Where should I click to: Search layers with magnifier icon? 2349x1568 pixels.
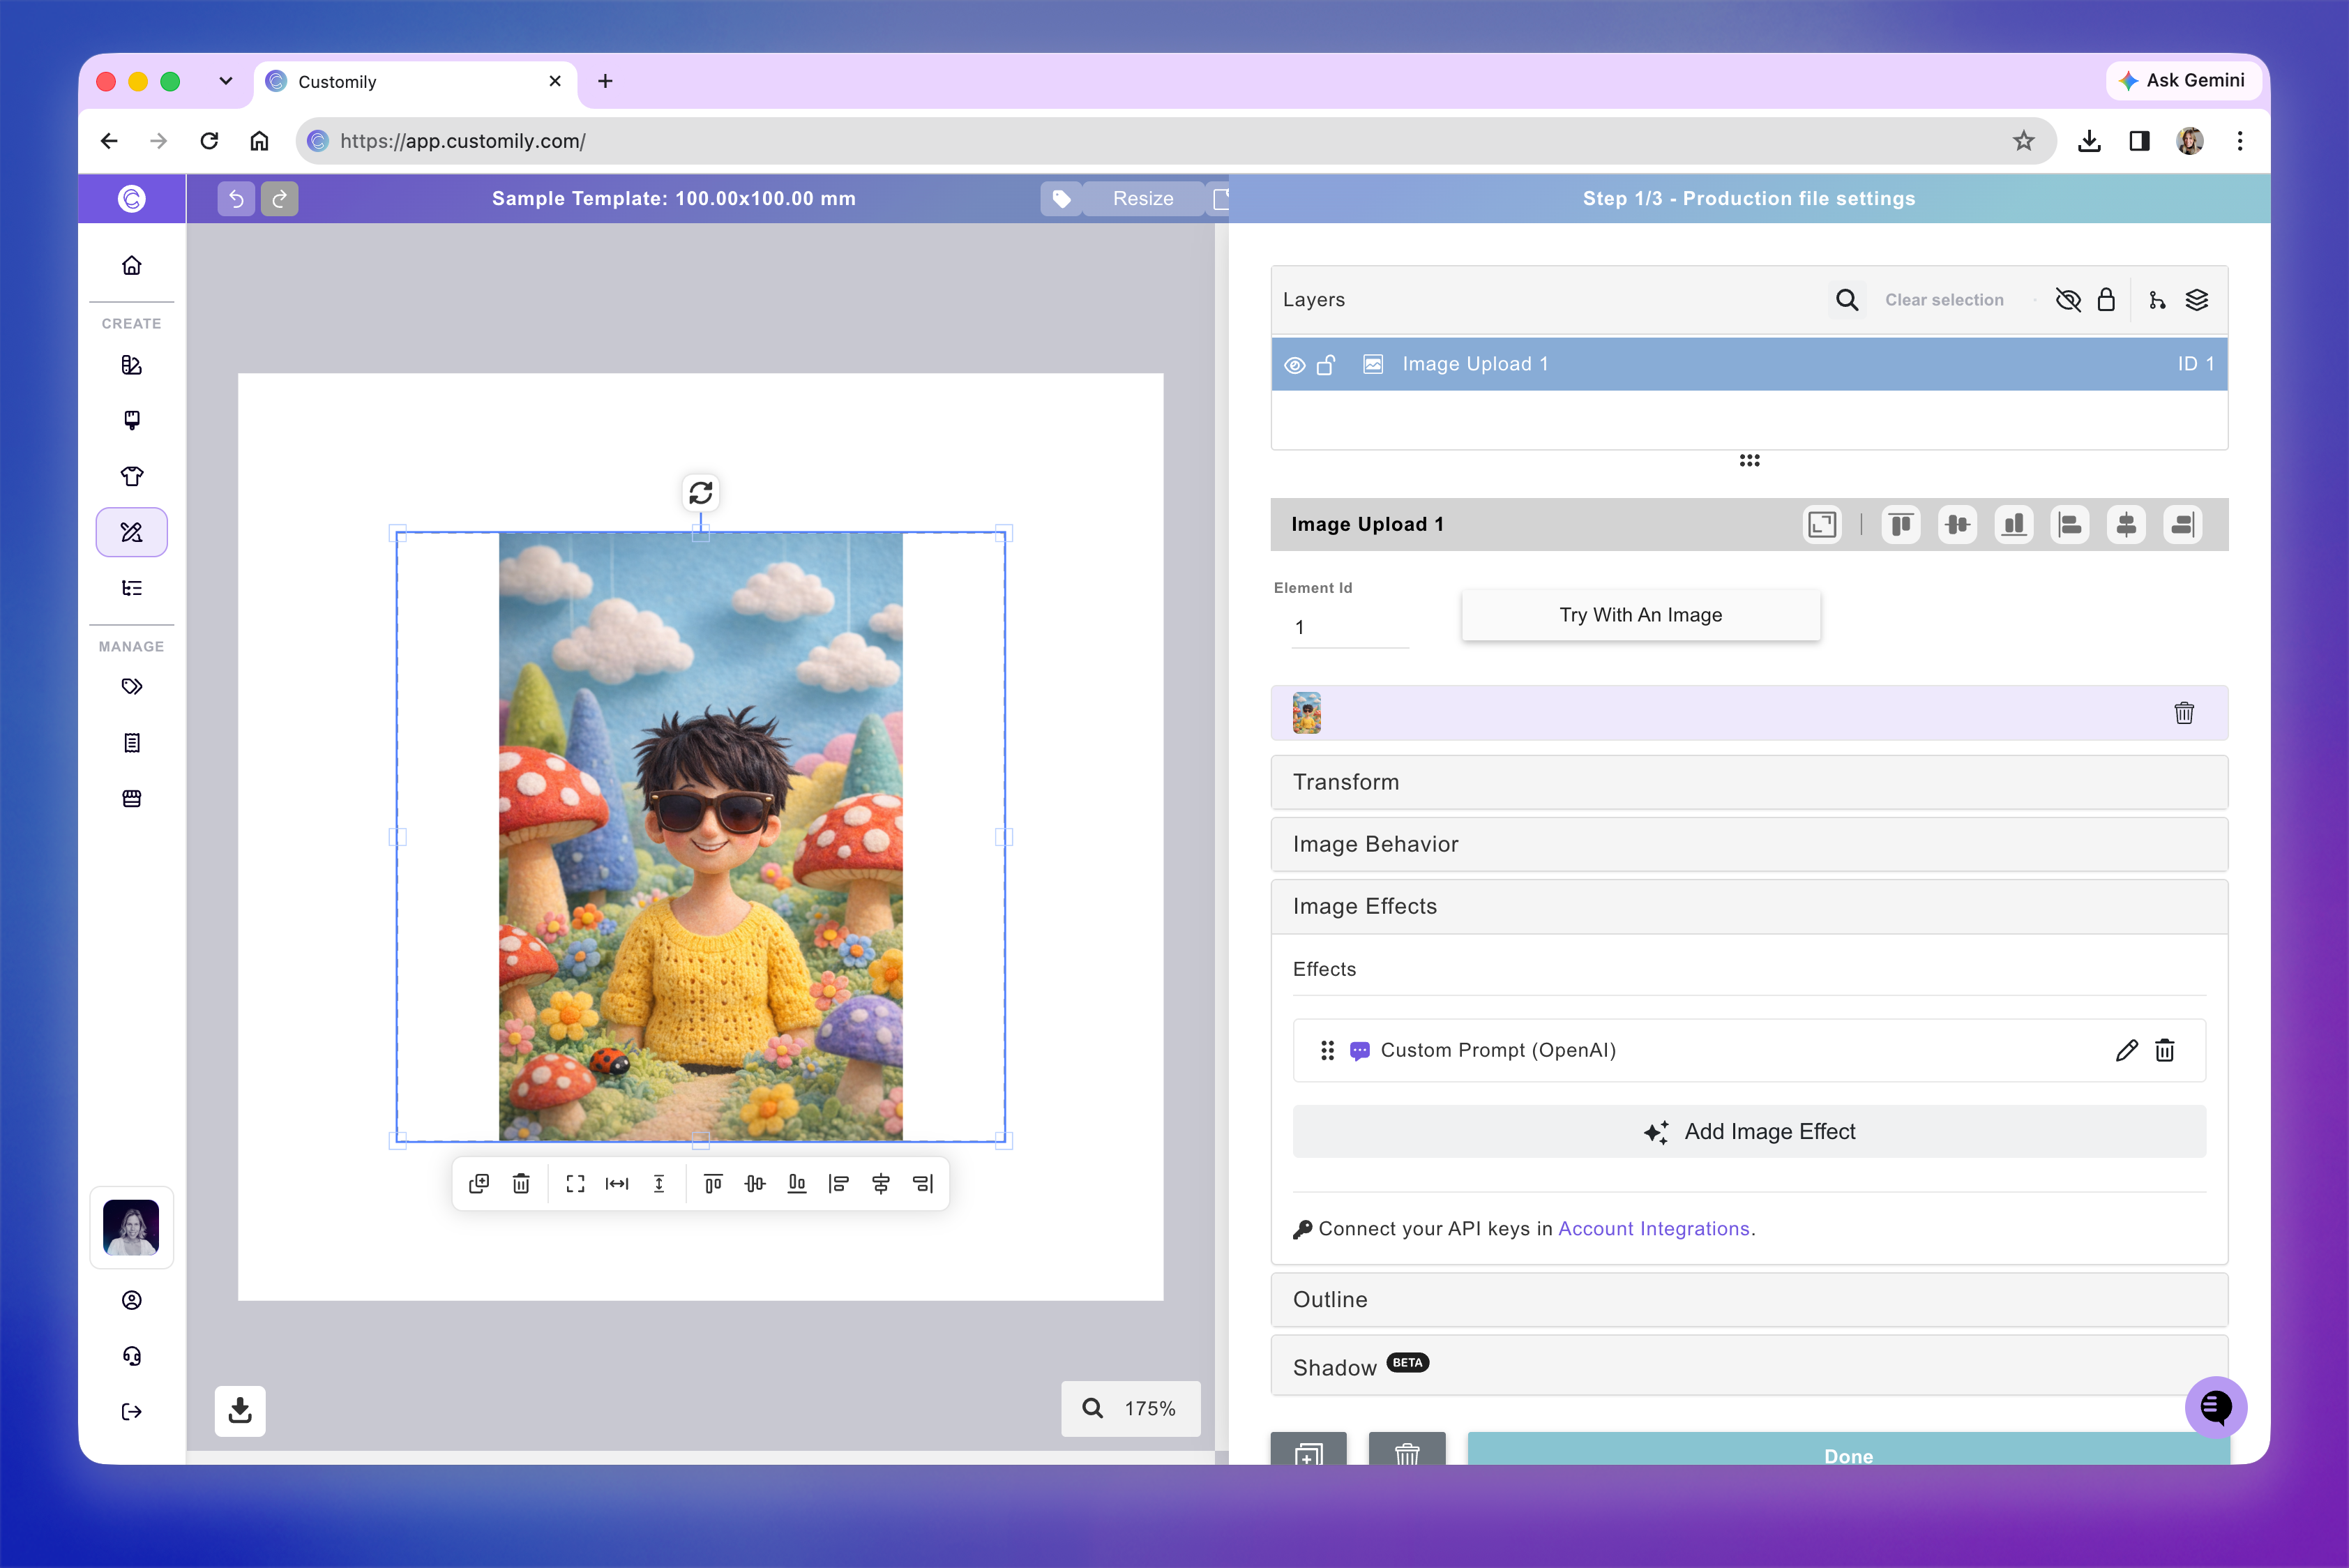pyautogui.click(x=1847, y=300)
